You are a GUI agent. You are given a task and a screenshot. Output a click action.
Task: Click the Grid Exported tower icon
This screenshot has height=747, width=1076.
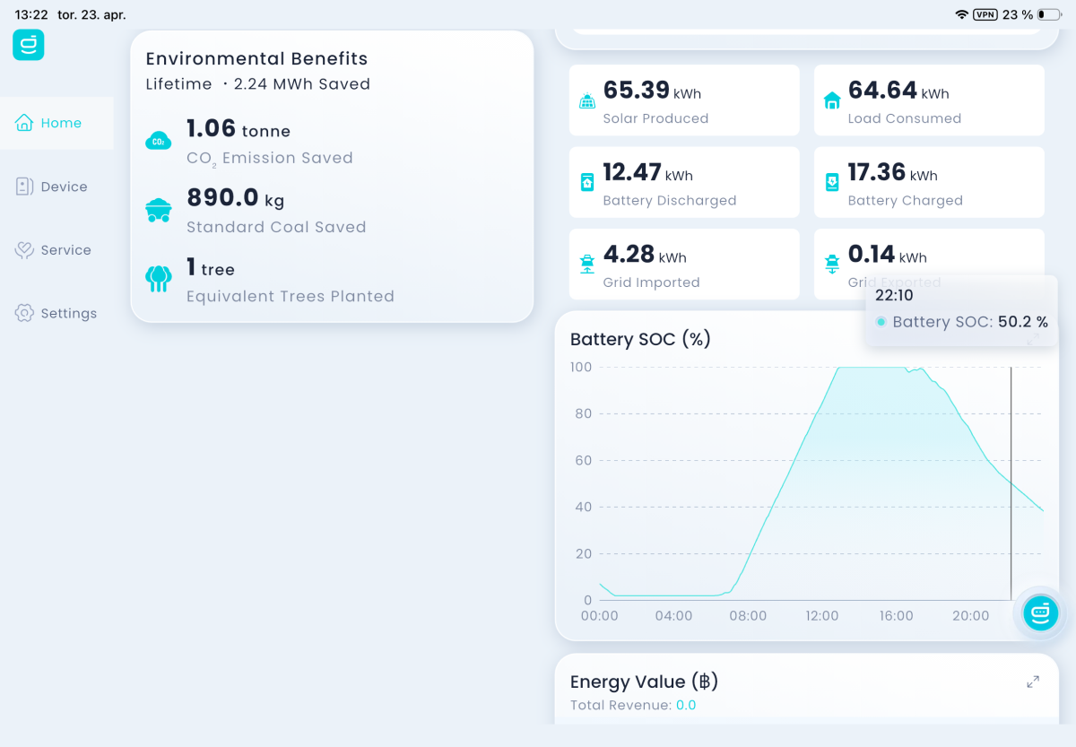pyautogui.click(x=832, y=265)
